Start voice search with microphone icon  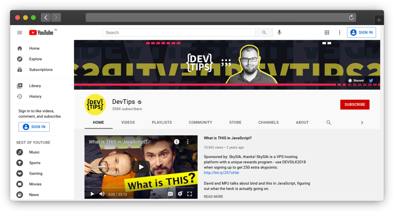[279, 32]
